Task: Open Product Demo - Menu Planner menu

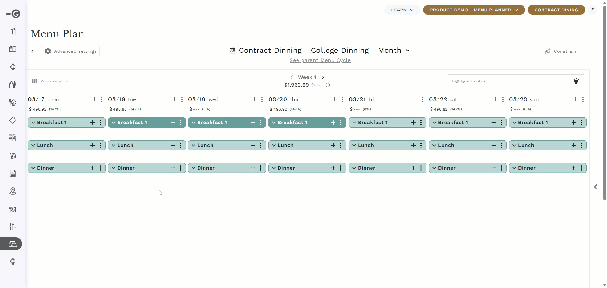Action: (474, 10)
